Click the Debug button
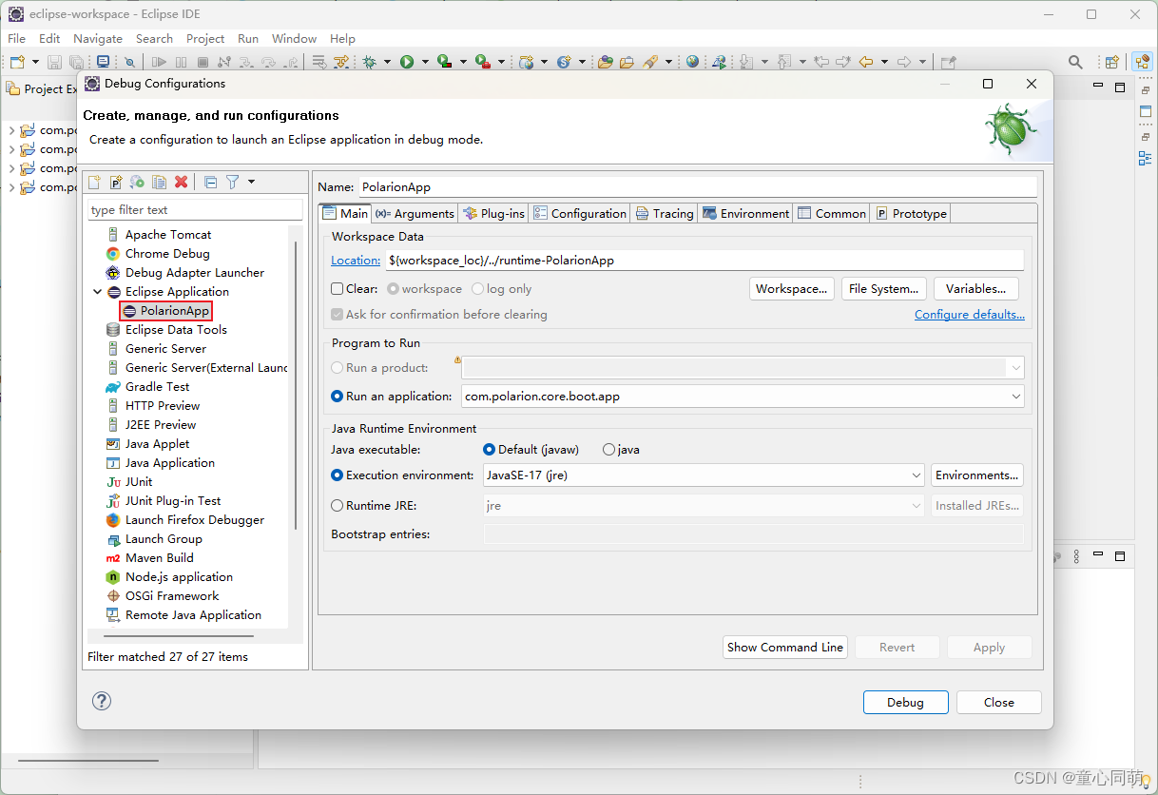1158x795 pixels. [x=905, y=702]
